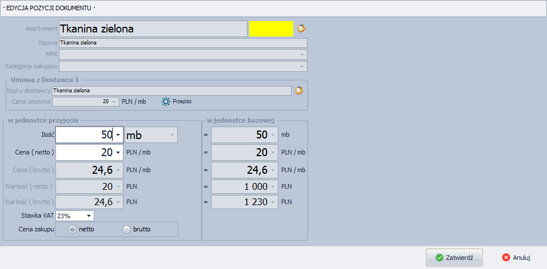547x269 pixels.
Task: Click the Cena (netto) input field
Action: tap(85, 153)
